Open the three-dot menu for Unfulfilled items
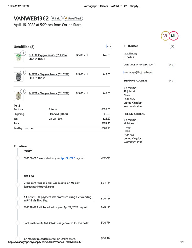Viewport: 192px width, 248px height. [109, 46]
